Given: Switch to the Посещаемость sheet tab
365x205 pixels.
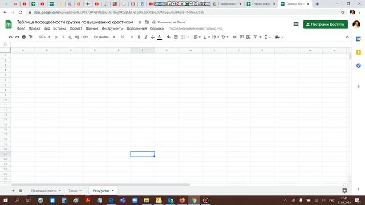Looking at the screenshot, I should (x=44, y=191).
